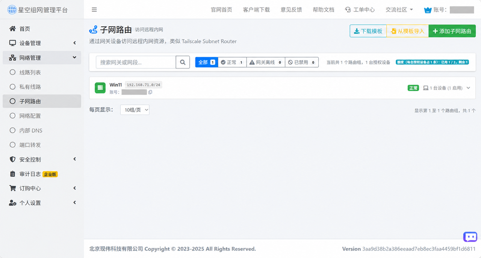Click the clipboard icon for 审计日志
Image resolution: width=481 pixels, height=258 pixels.
tap(13, 174)
